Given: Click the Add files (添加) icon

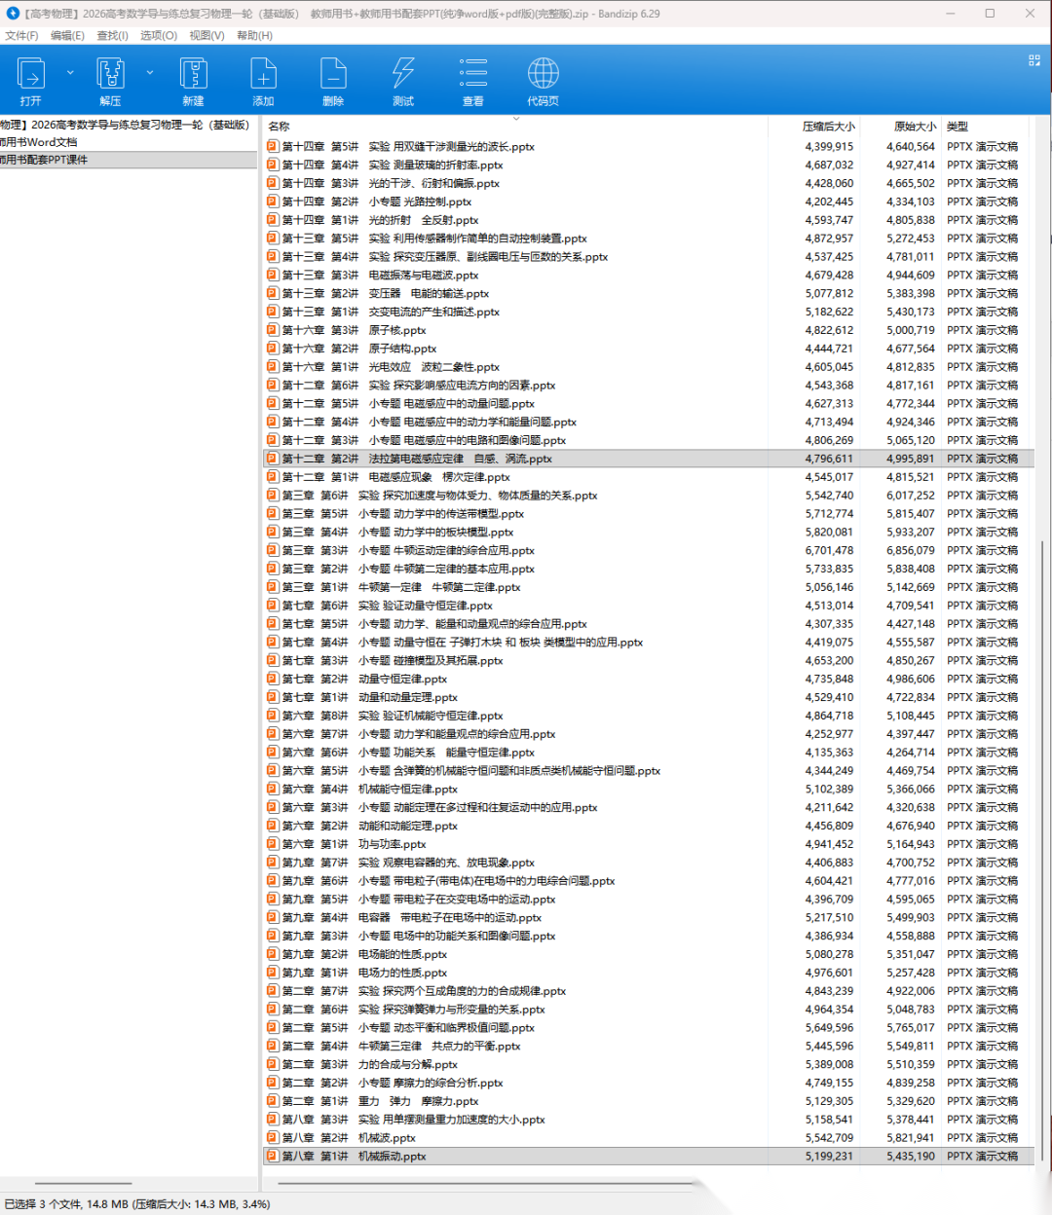Looking at the screenshot, I should point(263,74).
